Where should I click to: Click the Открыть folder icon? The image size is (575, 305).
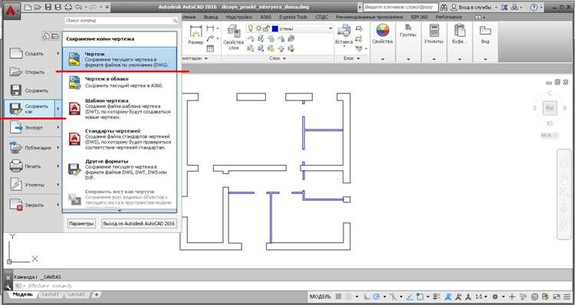[x=16, y=72]
